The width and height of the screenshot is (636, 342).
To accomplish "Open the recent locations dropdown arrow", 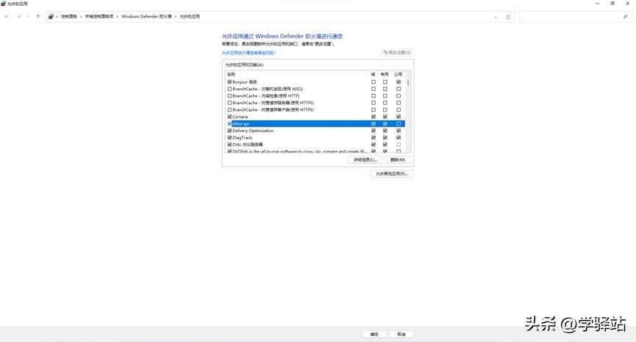I will click(x=29, y=17).
